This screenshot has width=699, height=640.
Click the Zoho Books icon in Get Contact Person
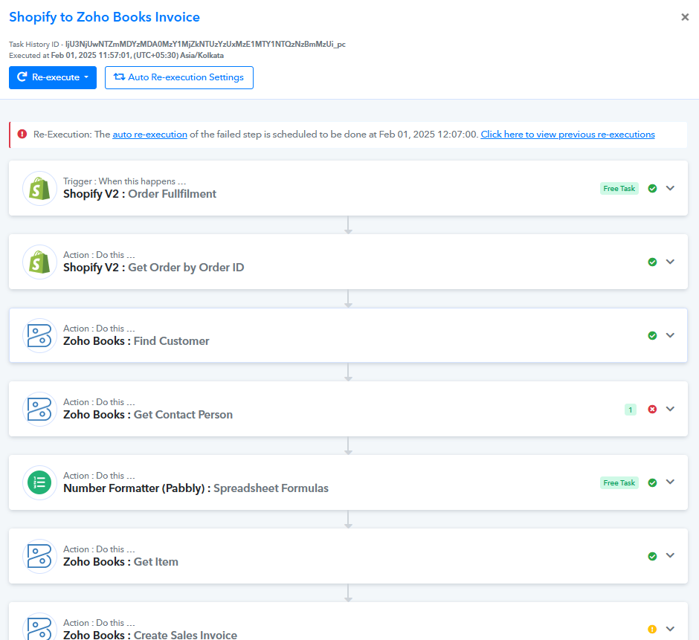(39, 409)
